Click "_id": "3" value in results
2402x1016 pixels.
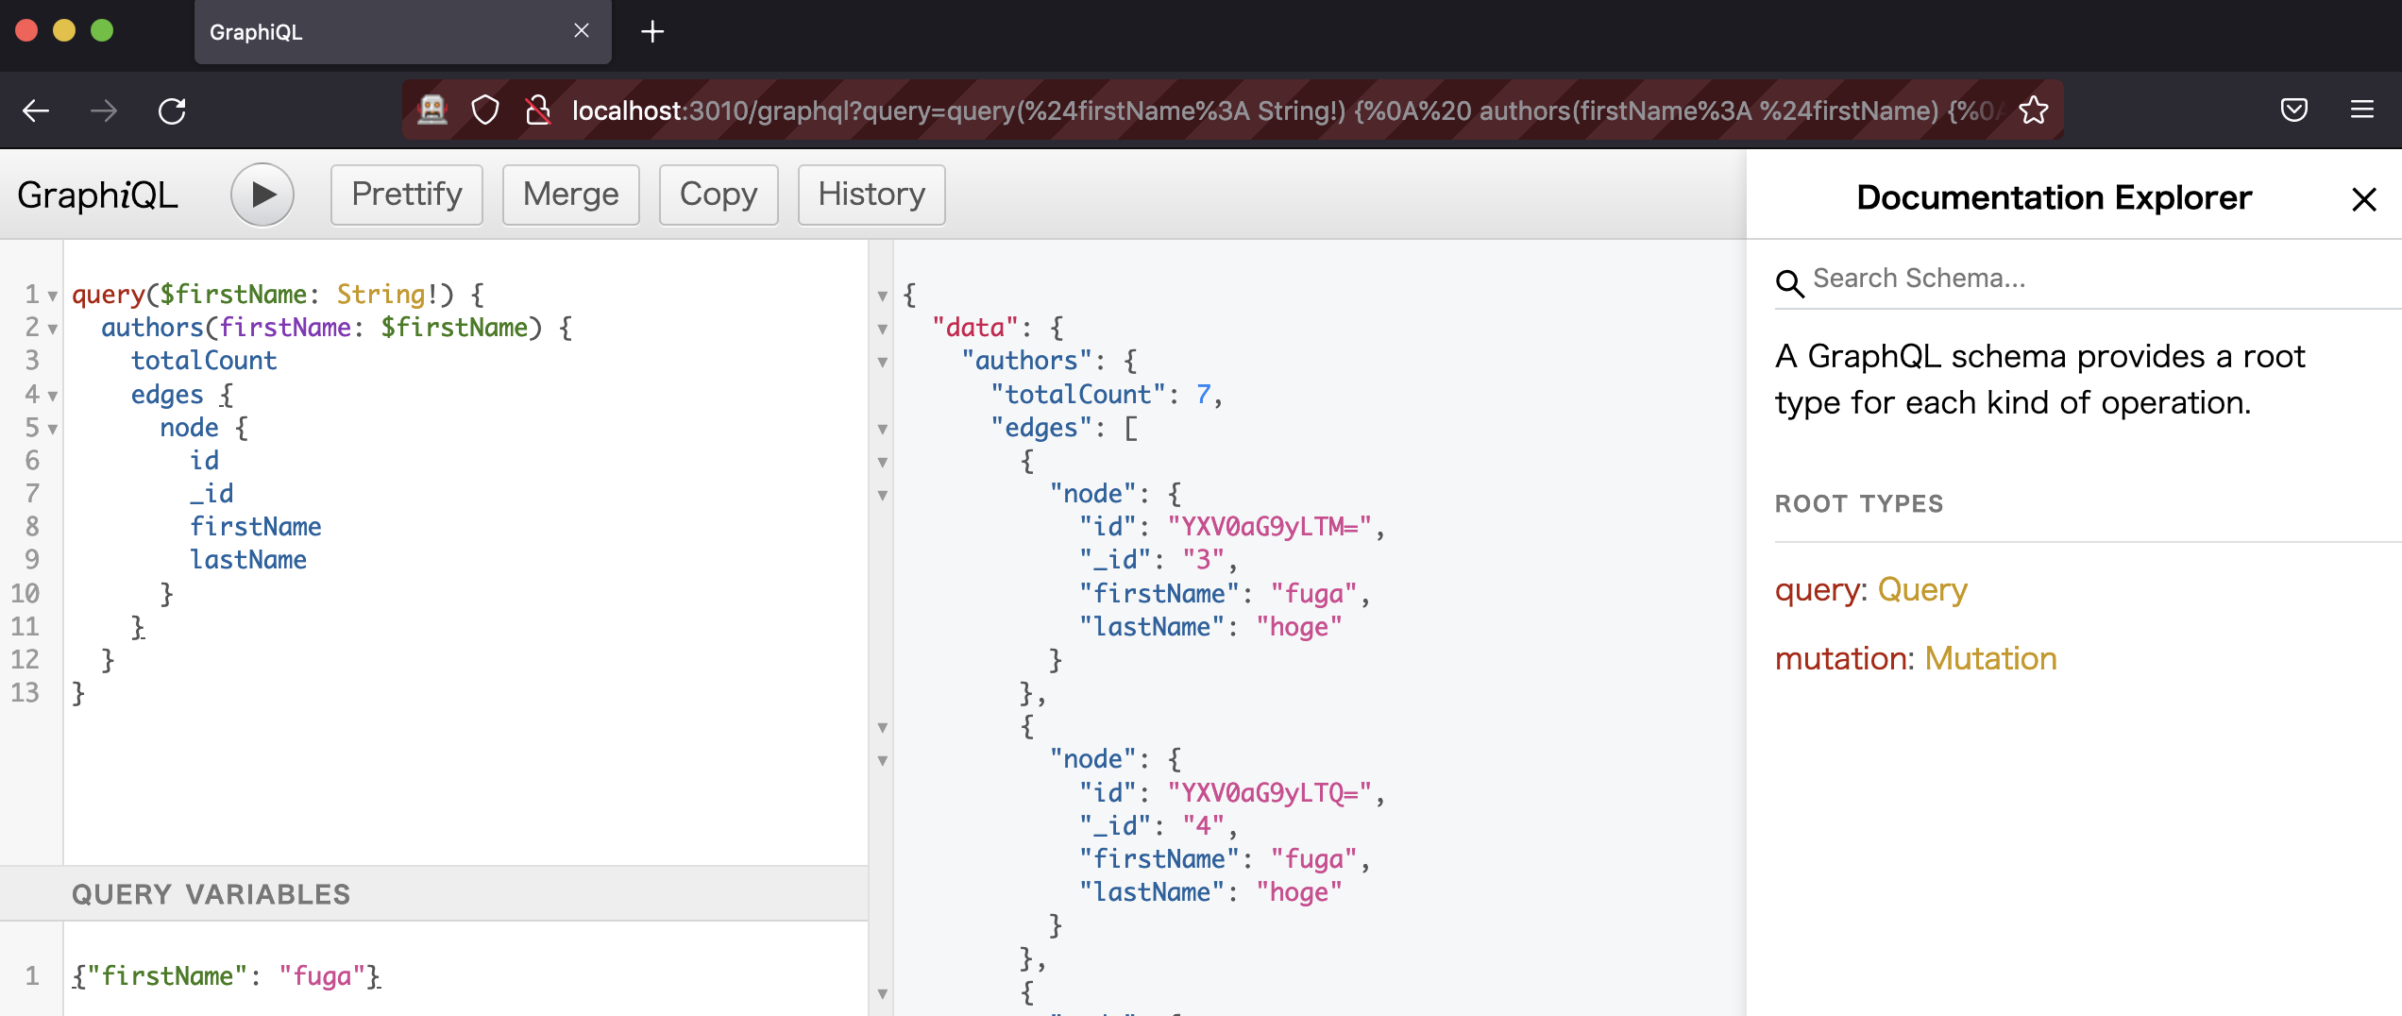coord(1203,560)
